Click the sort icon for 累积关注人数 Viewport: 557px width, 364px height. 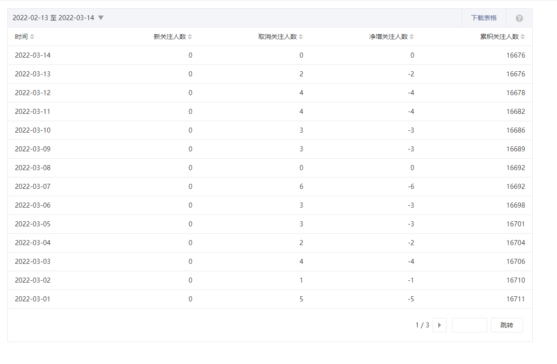point(523,37)
